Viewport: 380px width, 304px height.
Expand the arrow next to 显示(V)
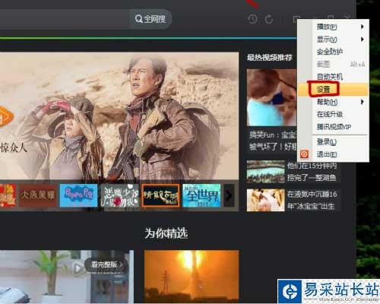pos(363,40)
